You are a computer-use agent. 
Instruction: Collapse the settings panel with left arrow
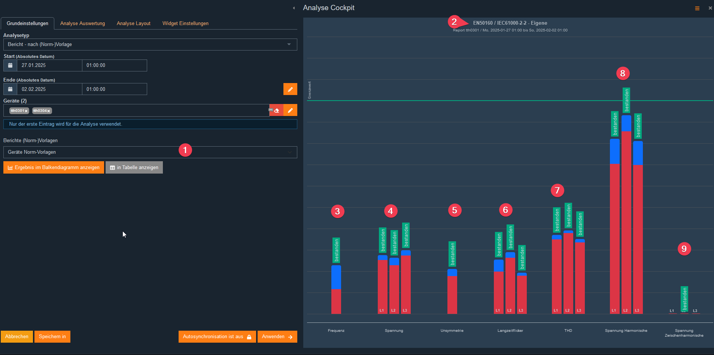[294, 8]
